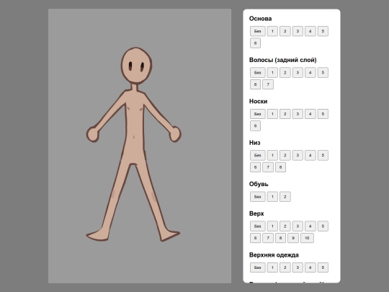Pick option 10 under Верх

307,238
